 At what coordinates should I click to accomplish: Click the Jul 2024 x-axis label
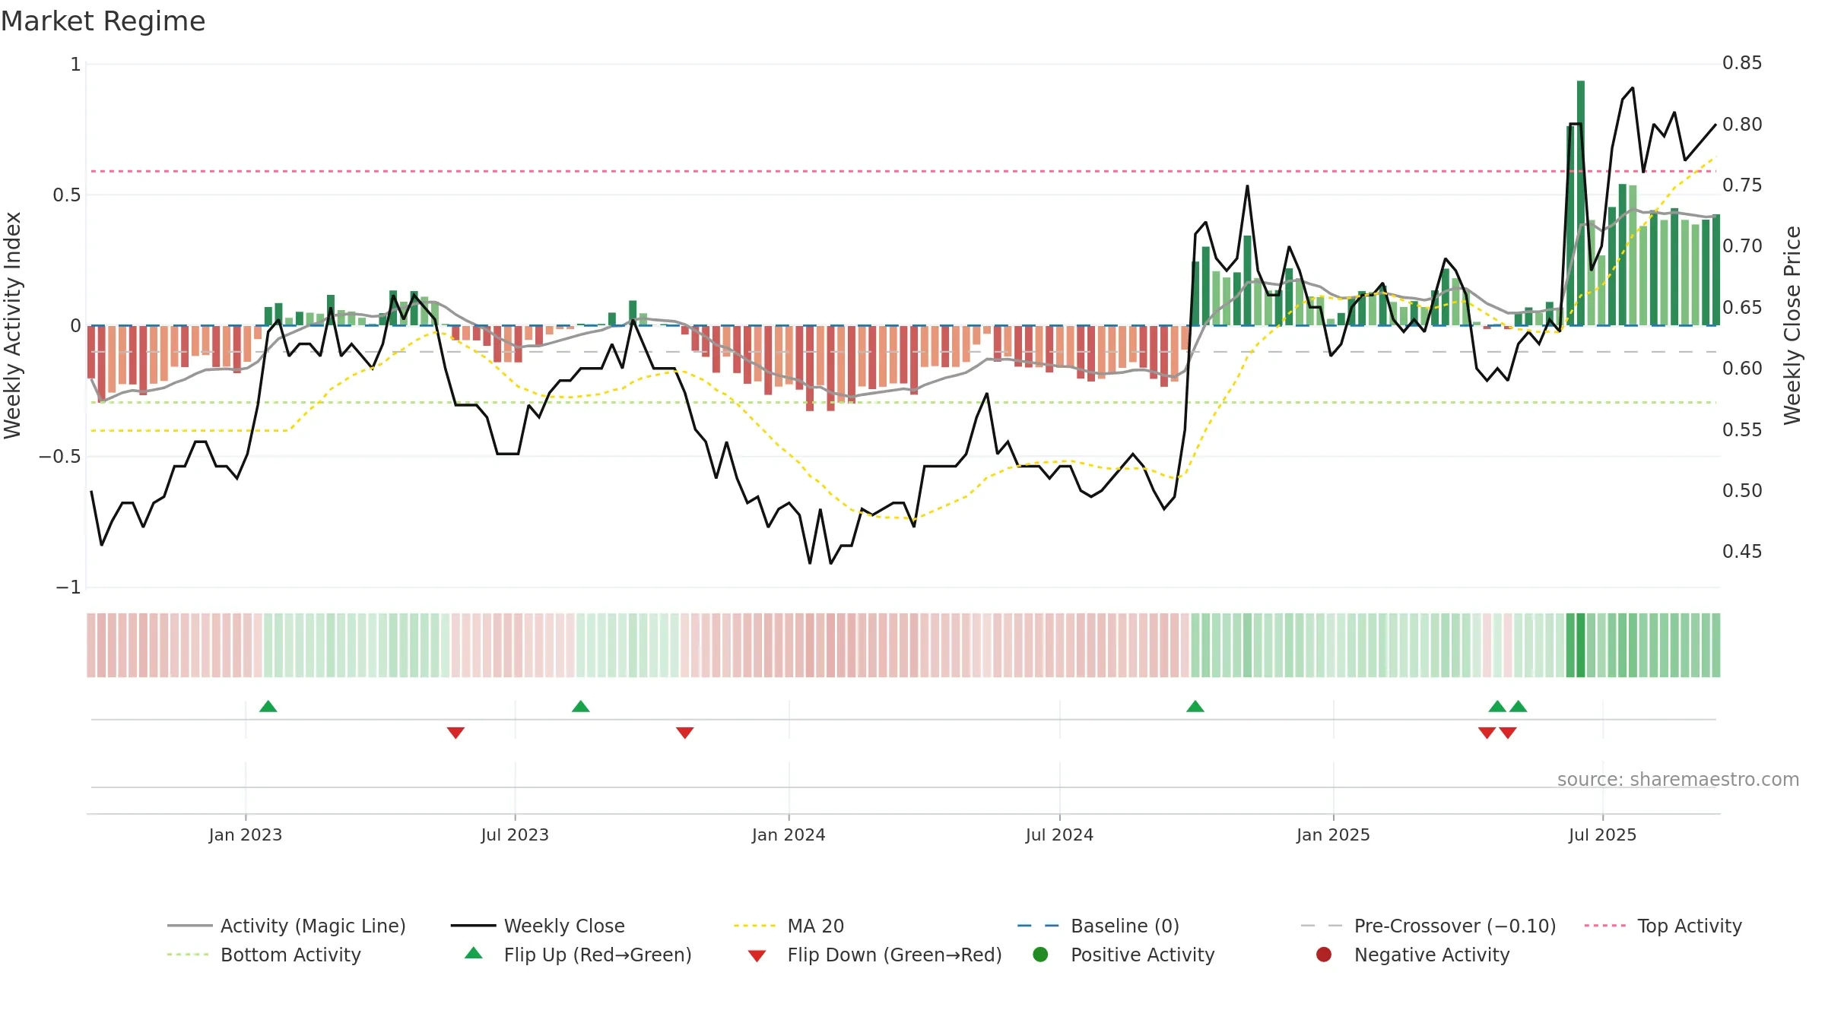(1059, 835)
